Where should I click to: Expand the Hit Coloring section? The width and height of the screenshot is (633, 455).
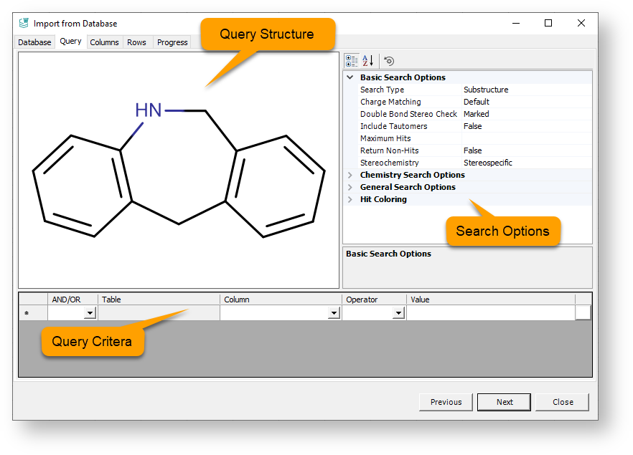[350, 199]
